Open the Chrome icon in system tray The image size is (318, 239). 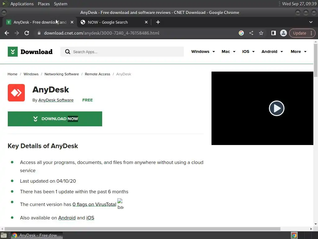click(x=294, y=235)
